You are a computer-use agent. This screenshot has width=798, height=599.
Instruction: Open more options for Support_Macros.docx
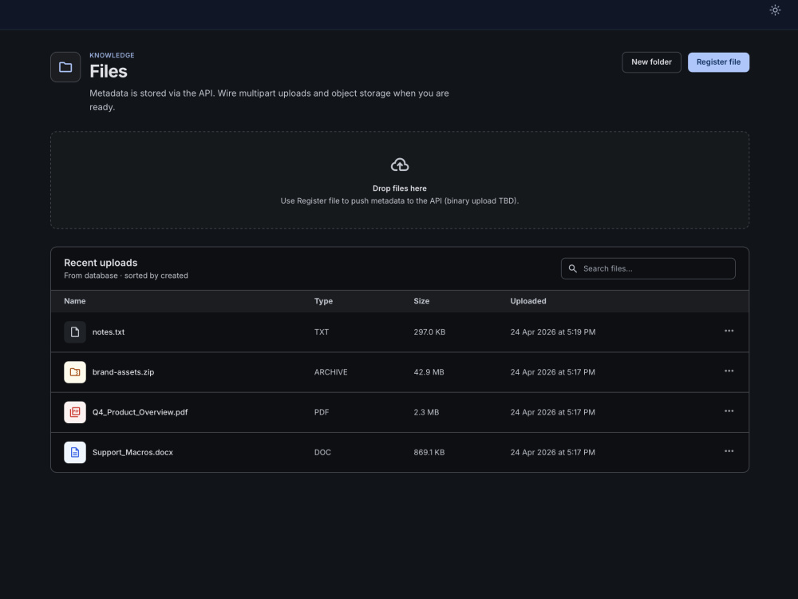(729, 451)
